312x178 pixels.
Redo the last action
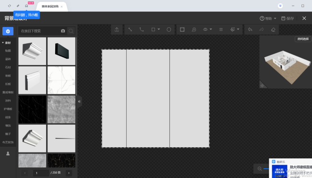262,29
